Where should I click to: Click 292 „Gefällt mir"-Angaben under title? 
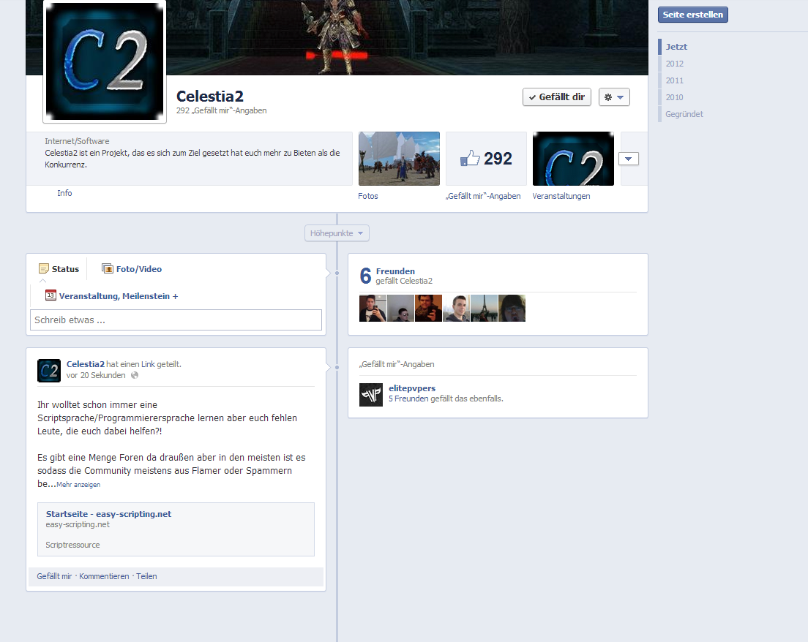click(x=222, y=110)
